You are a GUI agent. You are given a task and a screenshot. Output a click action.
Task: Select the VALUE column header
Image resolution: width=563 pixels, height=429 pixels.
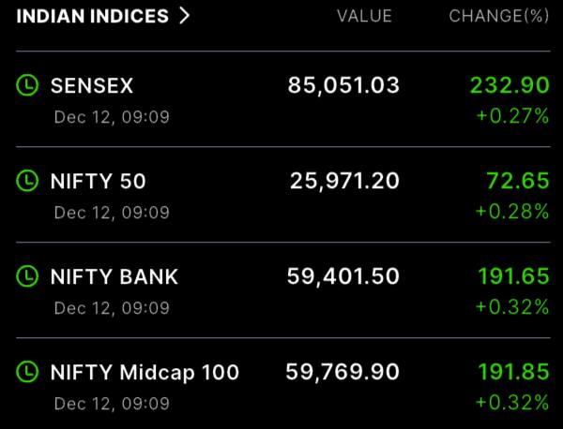coord(364,16)
